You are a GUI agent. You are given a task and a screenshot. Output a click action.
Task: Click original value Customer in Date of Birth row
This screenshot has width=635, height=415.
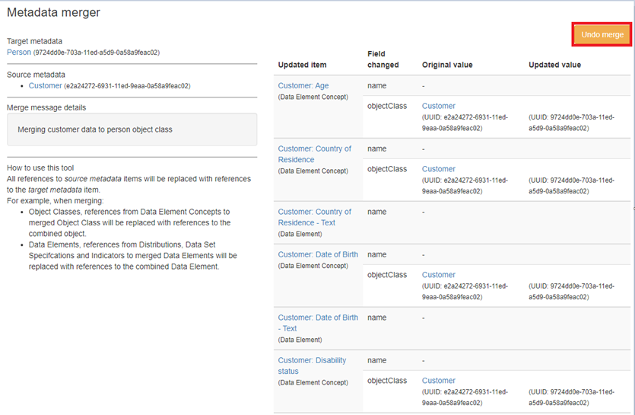point(439,275)
